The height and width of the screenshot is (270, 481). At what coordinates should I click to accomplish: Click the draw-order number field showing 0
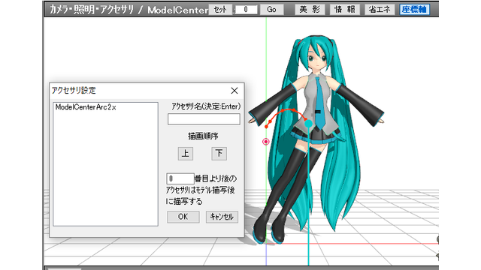[x=180, y=178]
